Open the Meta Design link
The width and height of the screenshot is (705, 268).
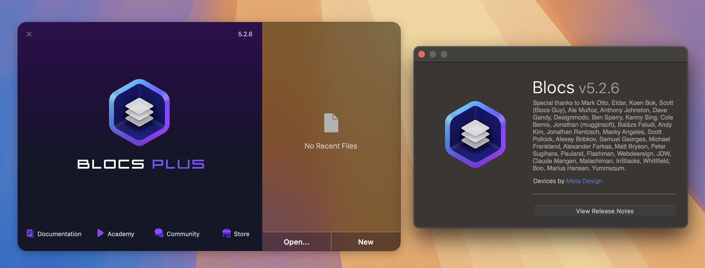pos(584,181)
